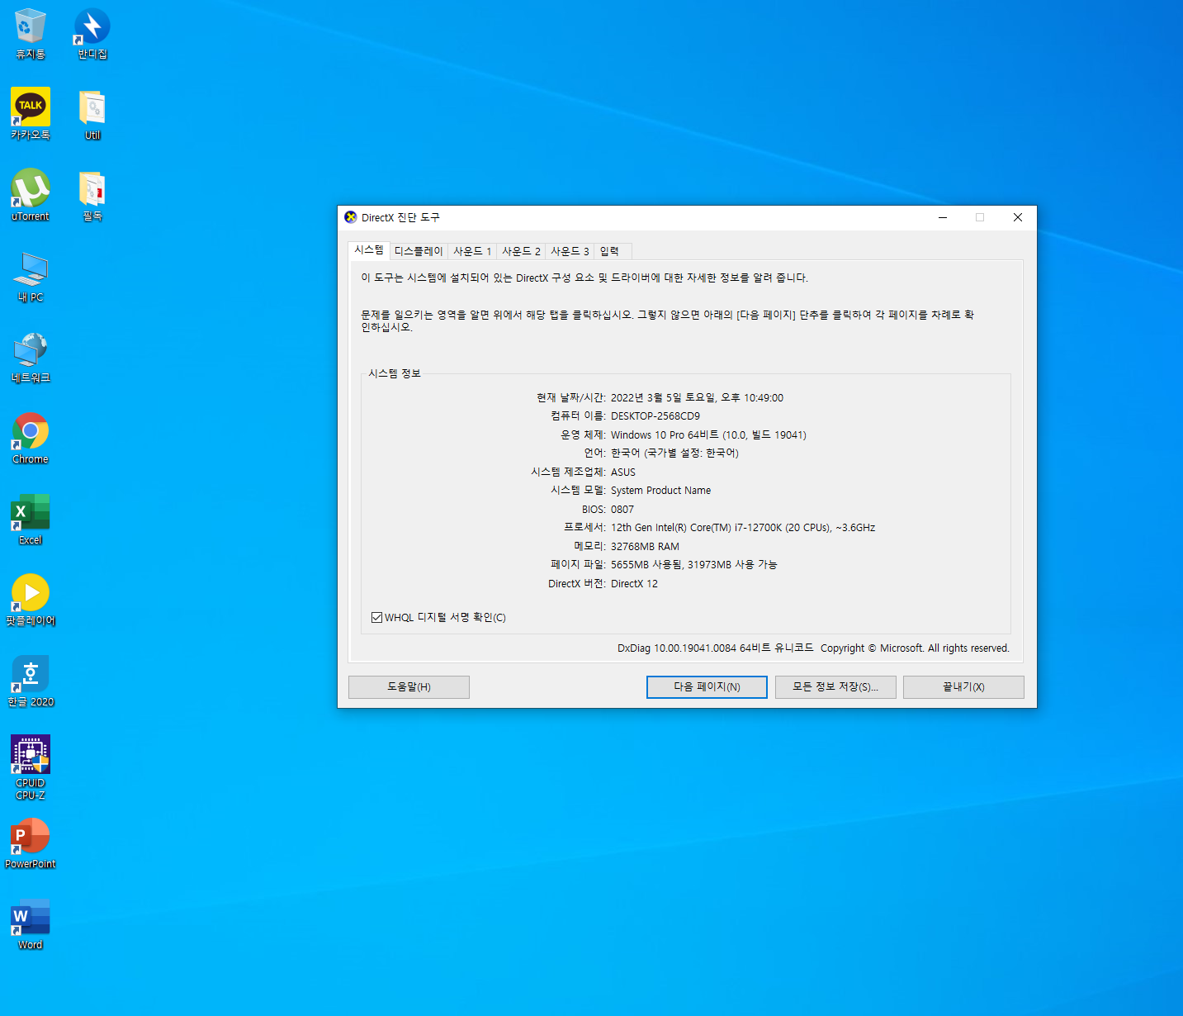Viewport: 1183px width, 1016px height.
Task: Click the system manufacturer value ASUS
Action: 623,472
